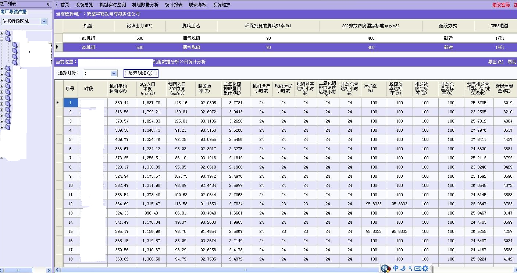This screenshot has height=273, width=517.
Task: Open the 统计报表 menu
Action: point(174,5)
